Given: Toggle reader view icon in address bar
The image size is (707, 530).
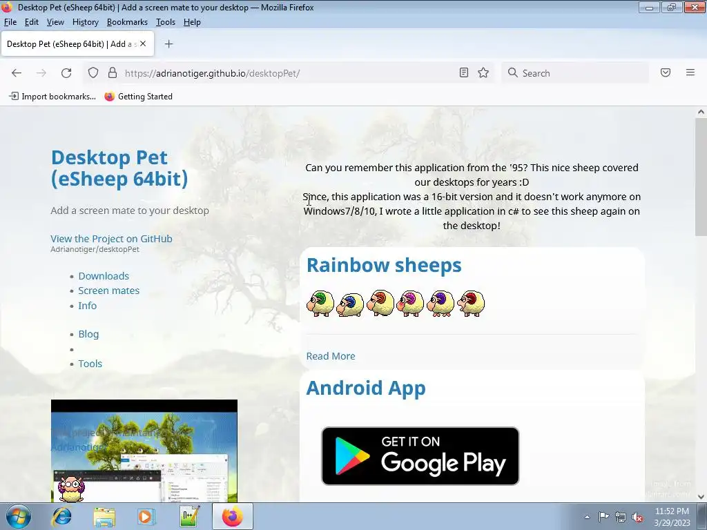Looking at the screenshot, I should tap(464, 72).
